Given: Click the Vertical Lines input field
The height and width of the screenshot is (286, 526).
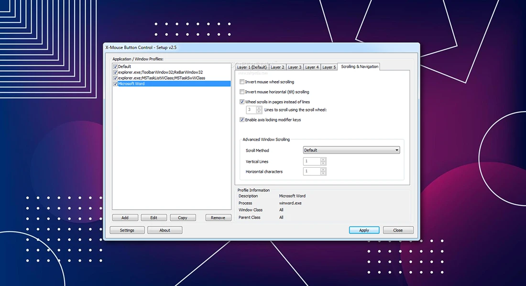Looking at the screenshot, I should coord(312,162).
